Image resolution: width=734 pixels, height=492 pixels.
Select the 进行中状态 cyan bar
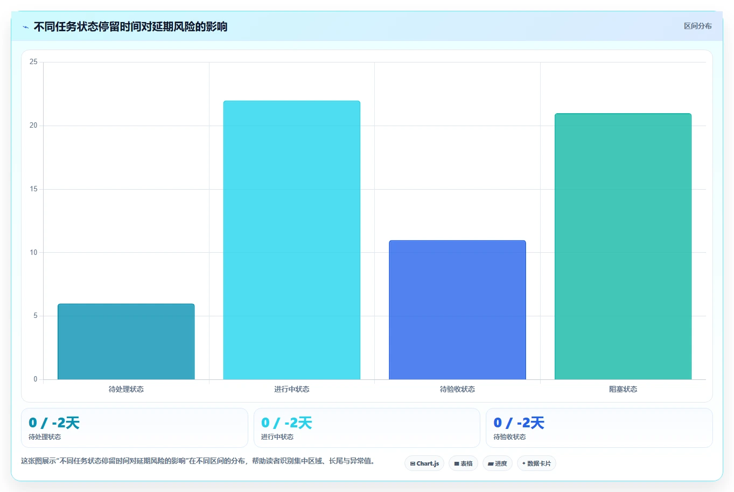tap(292, 240)
